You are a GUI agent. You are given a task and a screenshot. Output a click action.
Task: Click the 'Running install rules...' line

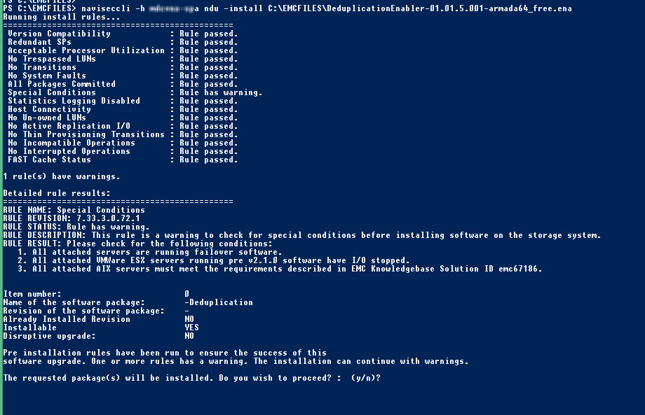coord(62,17)
